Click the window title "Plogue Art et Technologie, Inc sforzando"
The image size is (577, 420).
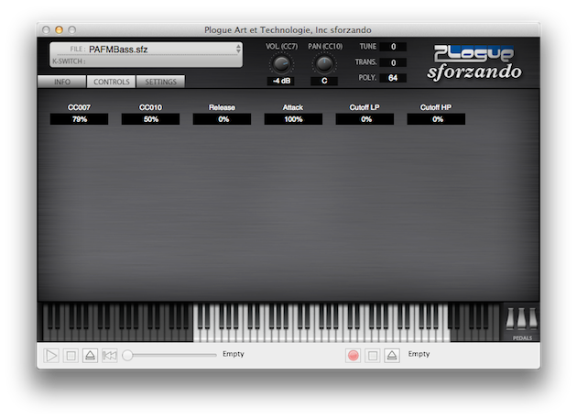point(288,30)
